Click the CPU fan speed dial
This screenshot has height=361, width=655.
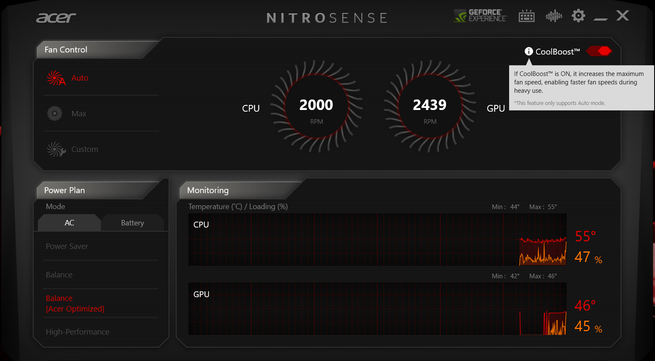click(316, 106)
